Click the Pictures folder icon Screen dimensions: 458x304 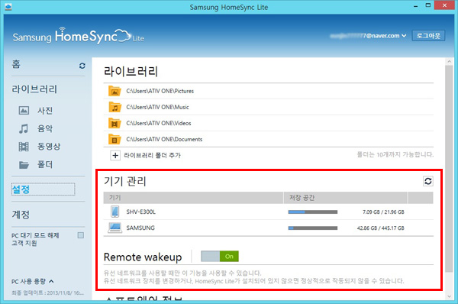point(114,91)
